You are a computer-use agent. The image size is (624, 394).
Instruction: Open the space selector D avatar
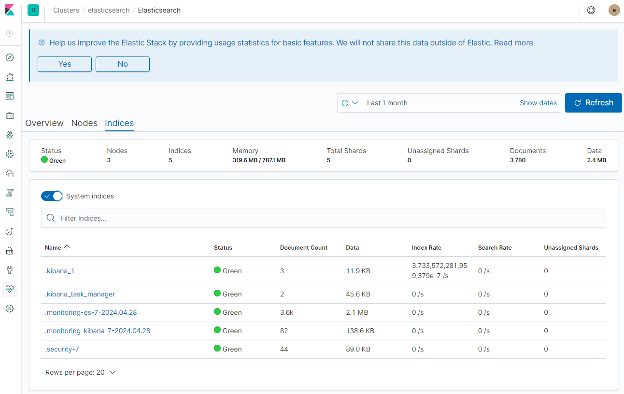(33, 10)
